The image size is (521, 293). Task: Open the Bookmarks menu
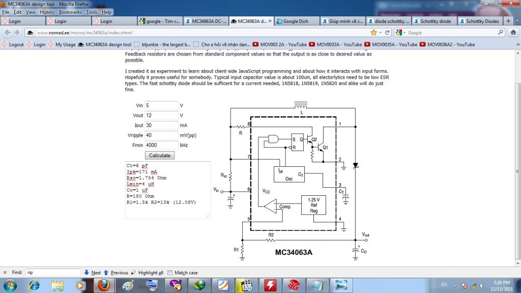point(70,12)
